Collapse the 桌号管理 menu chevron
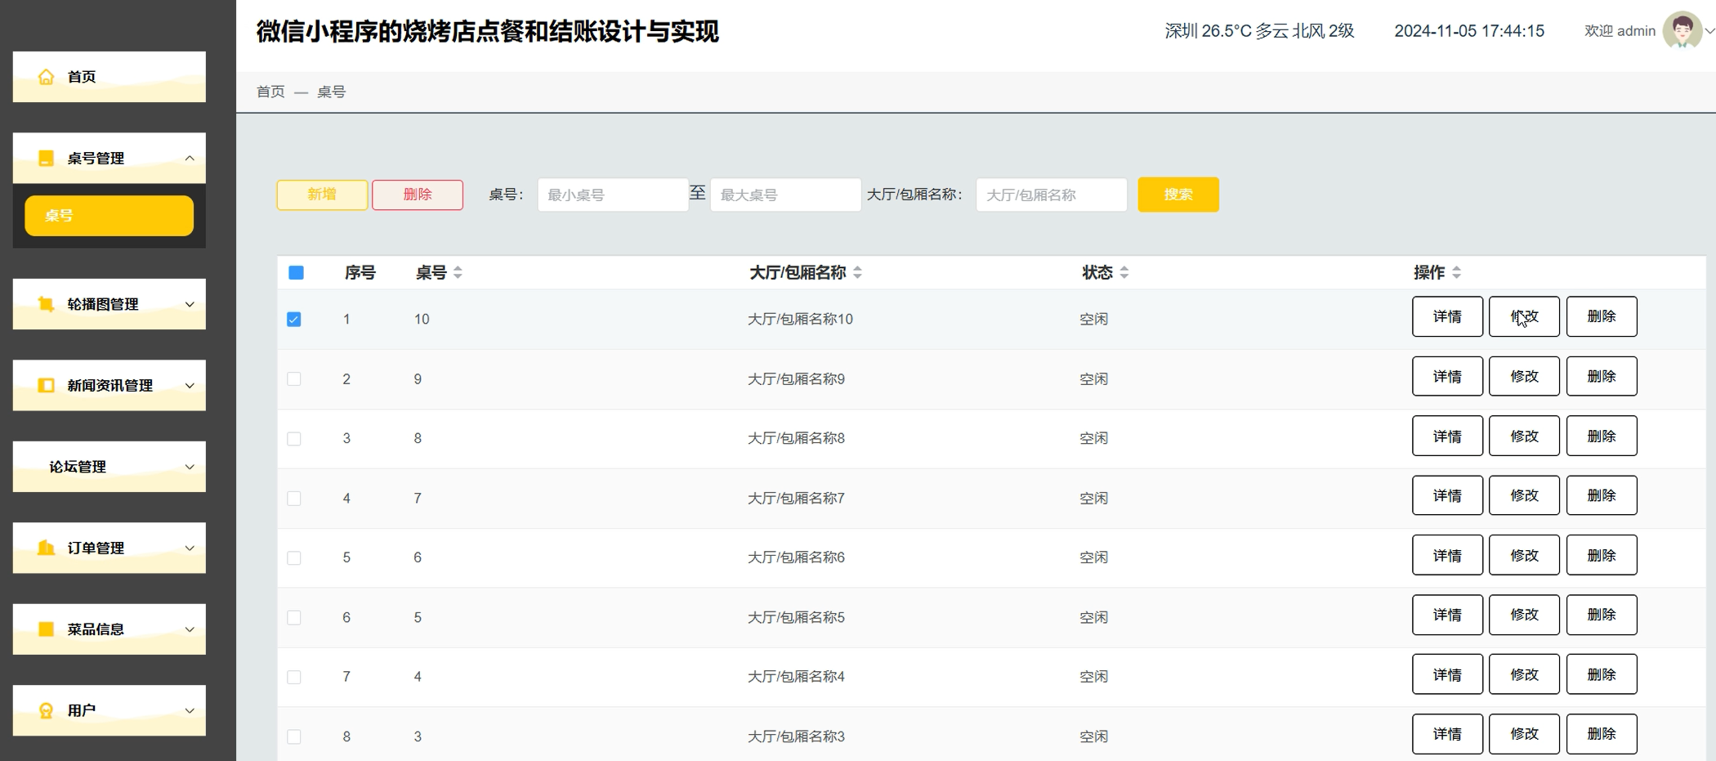The height and width of the screenshot is (761, 1716). pyautogui.click(x=190, y=158)
